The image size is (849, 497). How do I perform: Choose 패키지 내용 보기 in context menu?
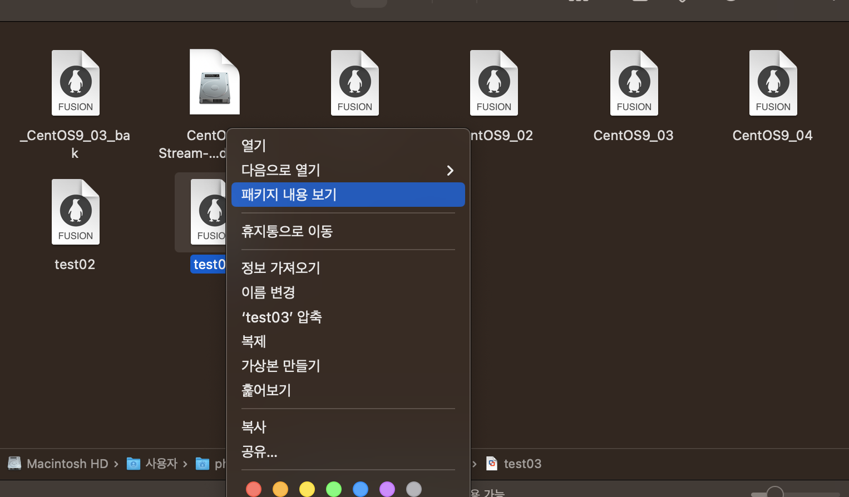(x=348, y=195)
